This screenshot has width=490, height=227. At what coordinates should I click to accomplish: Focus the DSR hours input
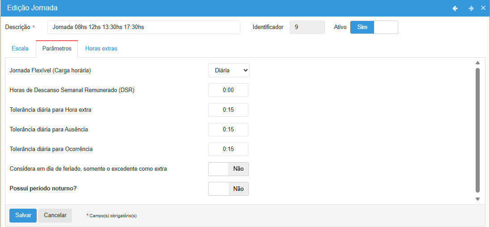point(228,90)
